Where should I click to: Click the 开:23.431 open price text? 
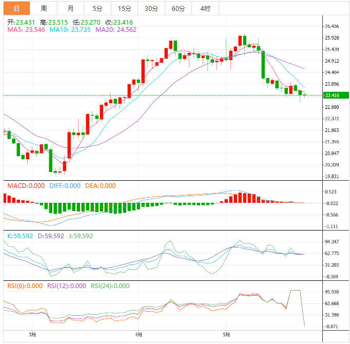21,23
